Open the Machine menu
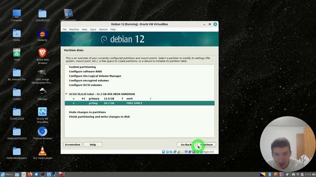The height and width of the screenshot is (177, 316). tap(74, 29)
